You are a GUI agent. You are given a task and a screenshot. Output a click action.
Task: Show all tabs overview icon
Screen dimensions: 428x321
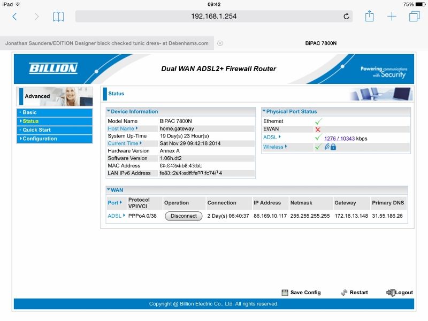tap(414, 16)
